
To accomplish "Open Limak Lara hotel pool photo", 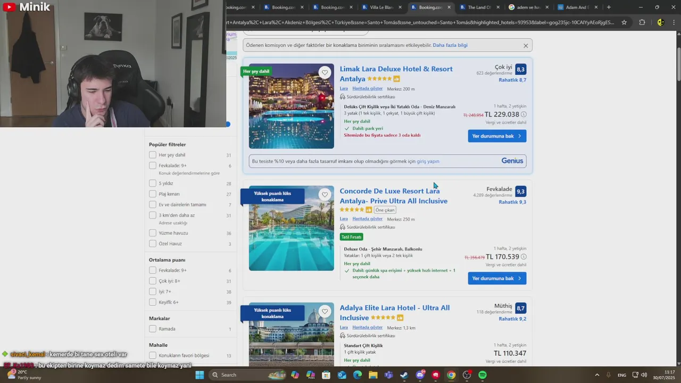I will click(x=292, y=106).
